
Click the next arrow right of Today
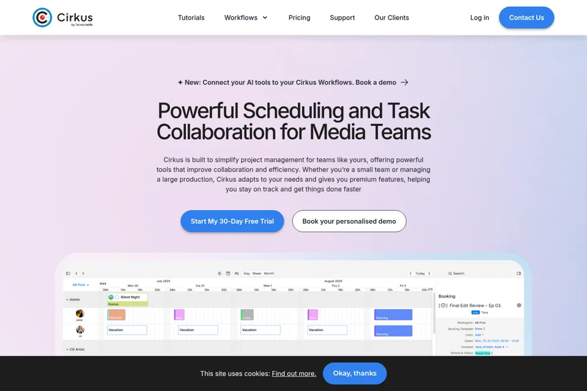pyautogui.click(x=429, y=274)
